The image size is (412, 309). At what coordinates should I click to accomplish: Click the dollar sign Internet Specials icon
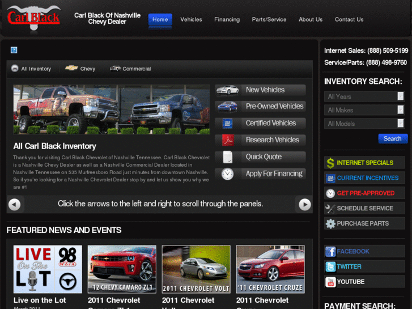coord(330,163)
